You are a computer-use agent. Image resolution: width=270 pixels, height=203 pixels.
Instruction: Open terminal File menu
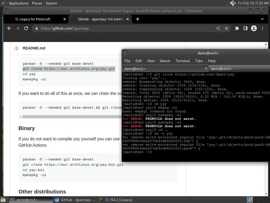127,61
